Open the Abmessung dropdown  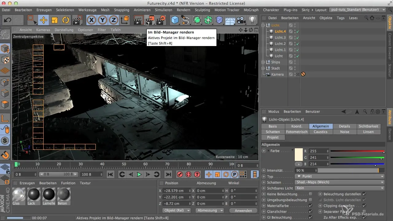[x=210, y=211]
